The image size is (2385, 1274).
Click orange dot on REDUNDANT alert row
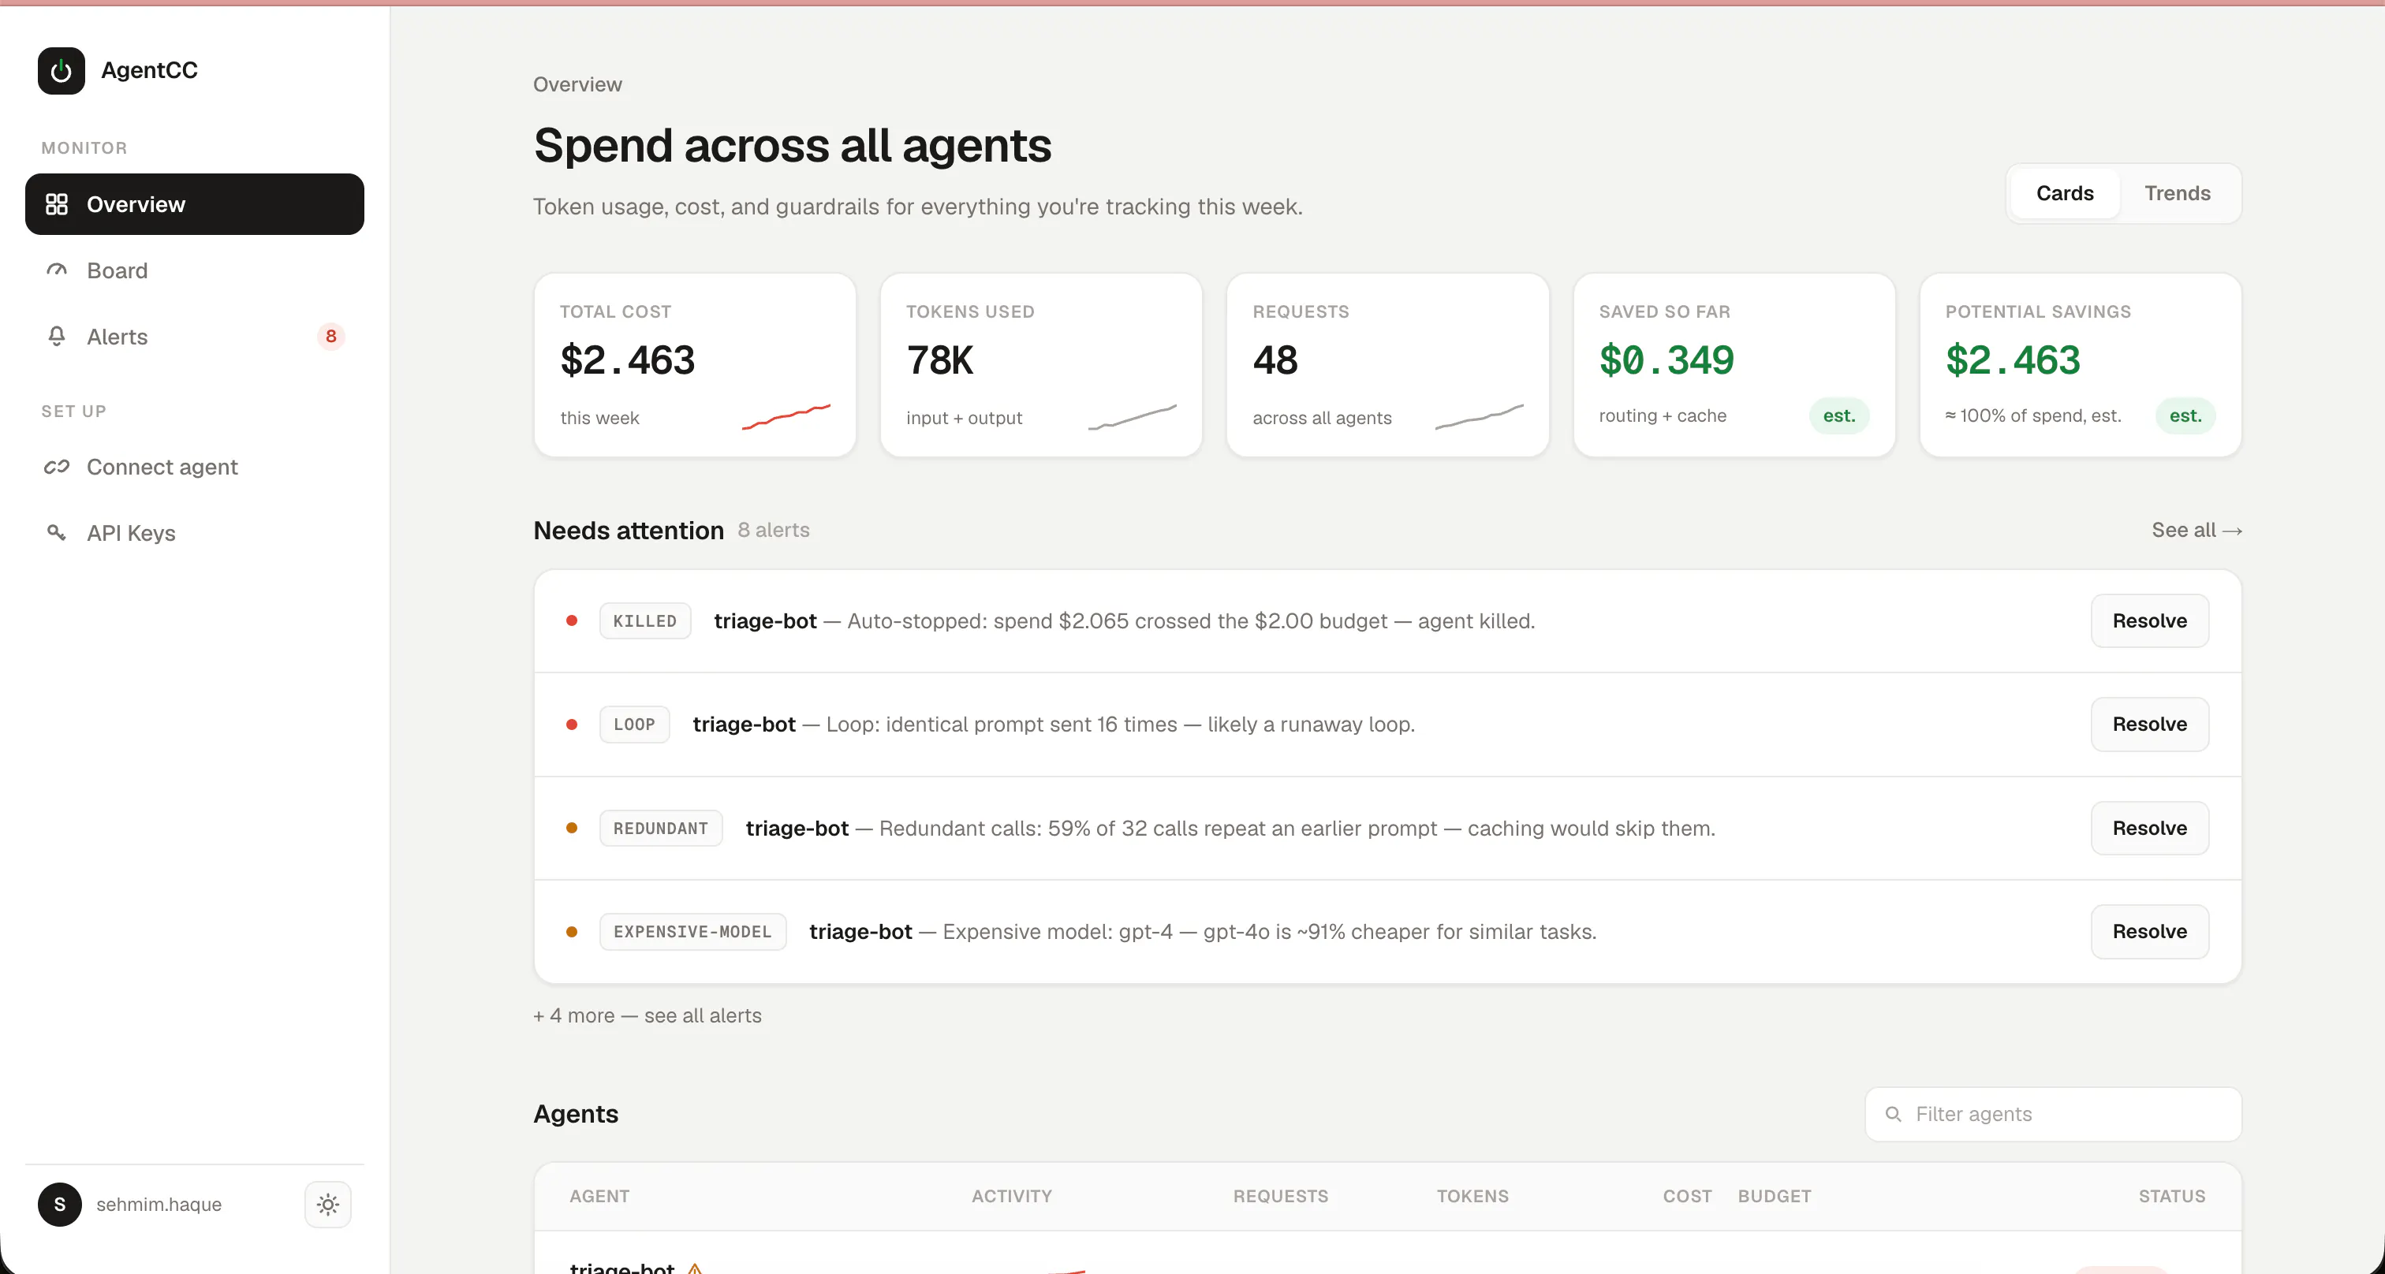572,828
